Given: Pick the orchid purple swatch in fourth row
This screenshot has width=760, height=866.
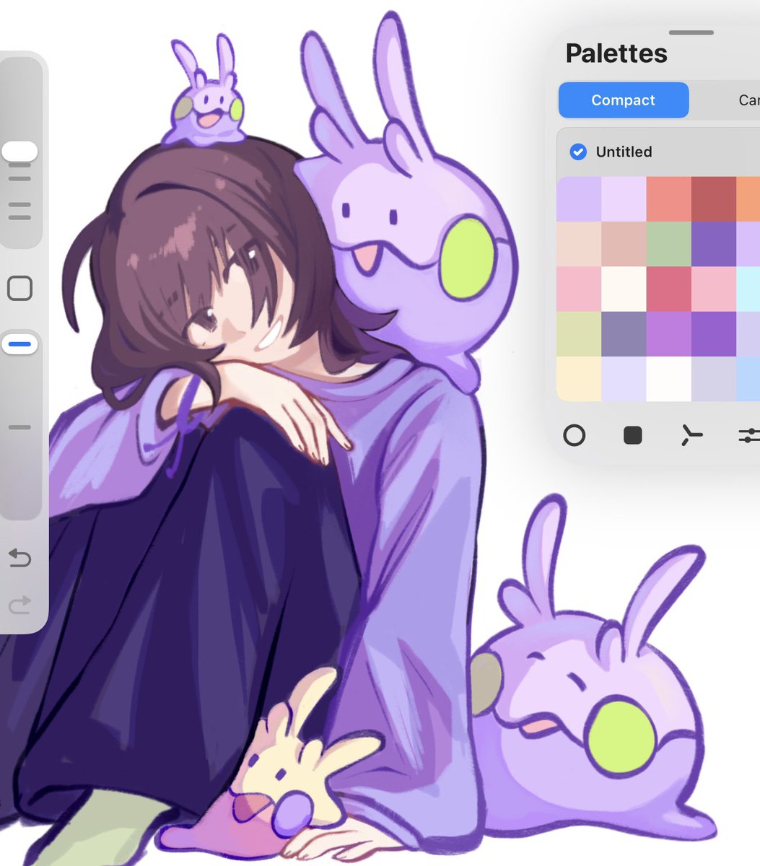Looking at the screenshot, I should pos(668,333).
